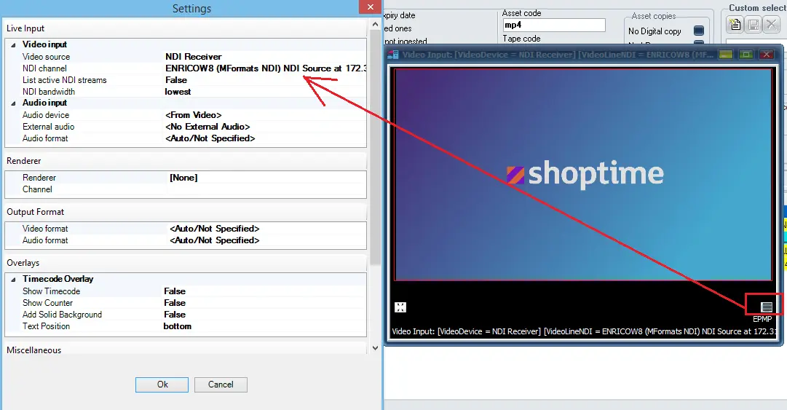Toggle List active NDI streams value
Image resolution: width=787 pixels, height=410 pixels.
176,80
